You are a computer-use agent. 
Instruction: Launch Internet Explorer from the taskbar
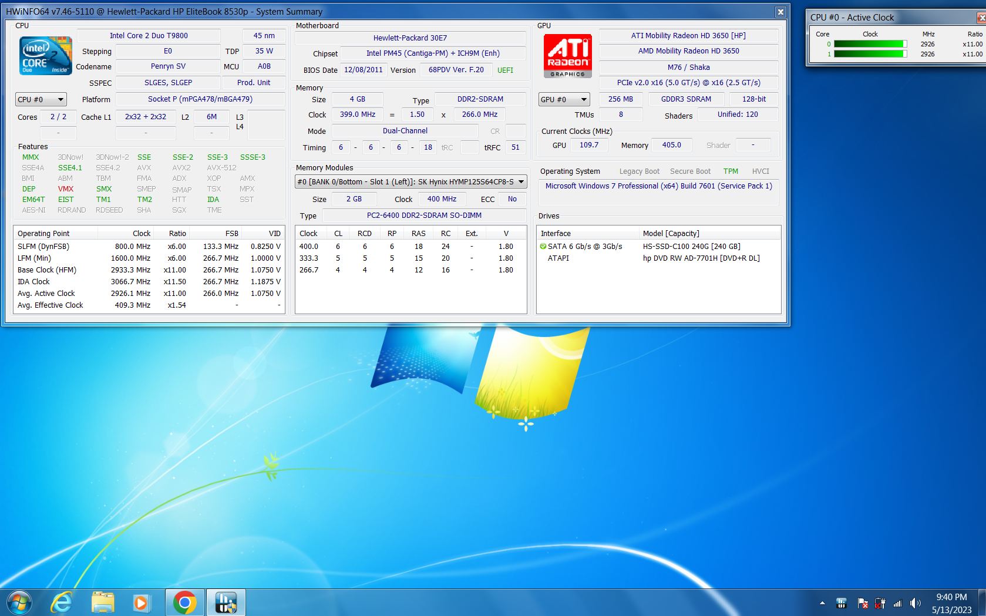(x=61, y=602)
